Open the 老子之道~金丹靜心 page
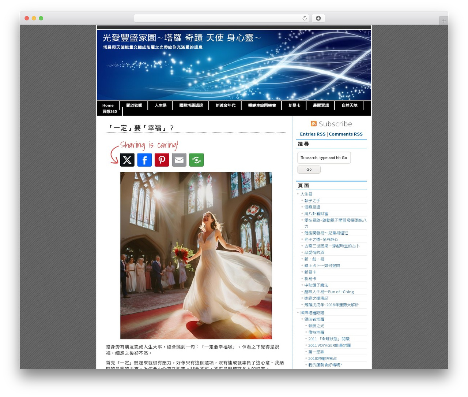468x397 pixels. pyautogui.click(x=321, y=240)
